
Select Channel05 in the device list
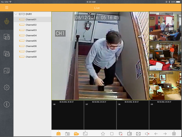(32, 41)
